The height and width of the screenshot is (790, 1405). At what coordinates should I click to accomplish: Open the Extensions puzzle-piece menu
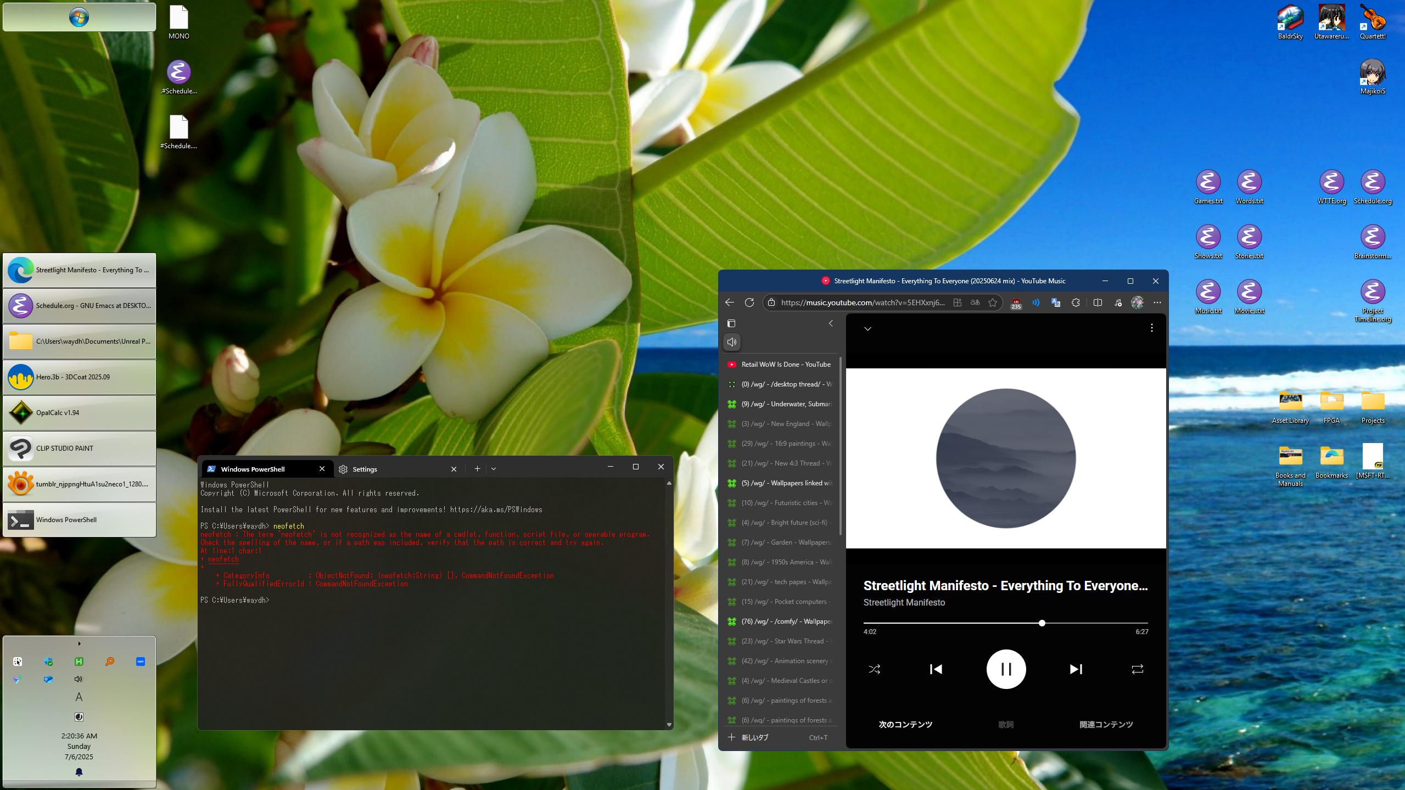coord(1075,302)
